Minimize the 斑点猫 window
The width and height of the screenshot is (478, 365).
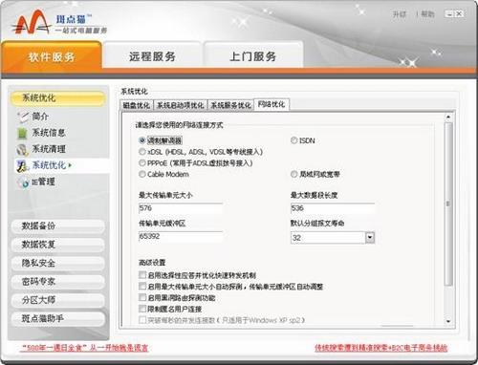click(x=449, y=13)
